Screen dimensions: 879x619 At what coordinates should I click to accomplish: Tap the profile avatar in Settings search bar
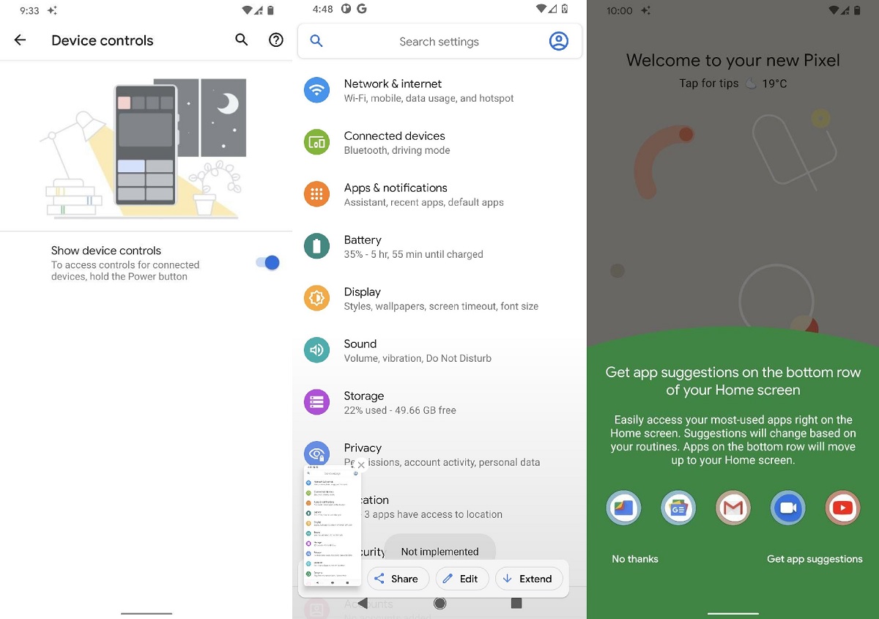[x=559, y=41]
